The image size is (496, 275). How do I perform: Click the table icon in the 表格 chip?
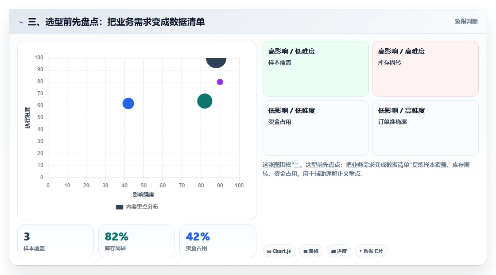pyautogui.click(x=306, y=251)
